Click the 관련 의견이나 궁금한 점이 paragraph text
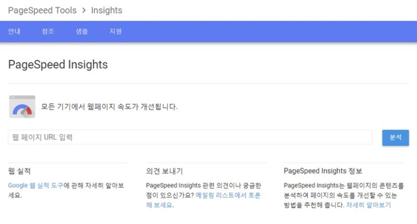 tap(203, 186)
